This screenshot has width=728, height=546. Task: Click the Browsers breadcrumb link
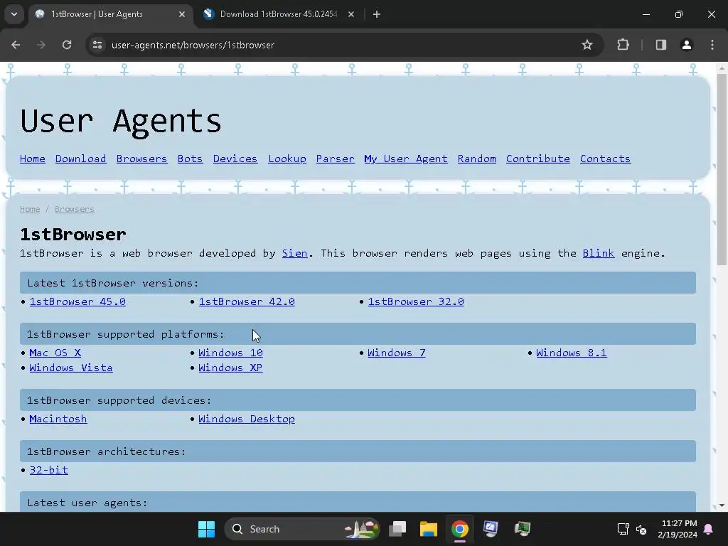[74, 209]
